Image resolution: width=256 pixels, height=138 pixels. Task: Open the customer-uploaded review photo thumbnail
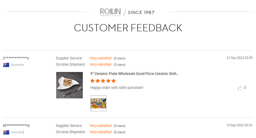(x=98, y=103)
